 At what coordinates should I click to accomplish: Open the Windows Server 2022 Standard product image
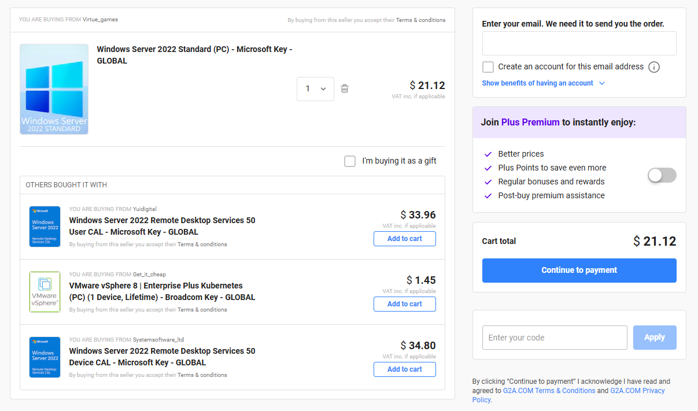tap(54, 90)
